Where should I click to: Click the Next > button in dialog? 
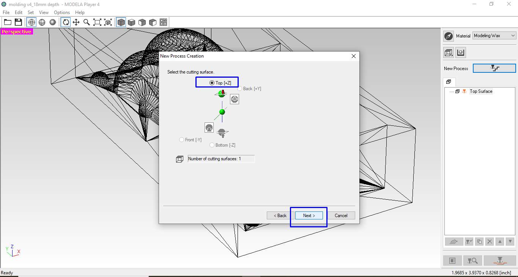pyautogui.click(x=309, y=216)
